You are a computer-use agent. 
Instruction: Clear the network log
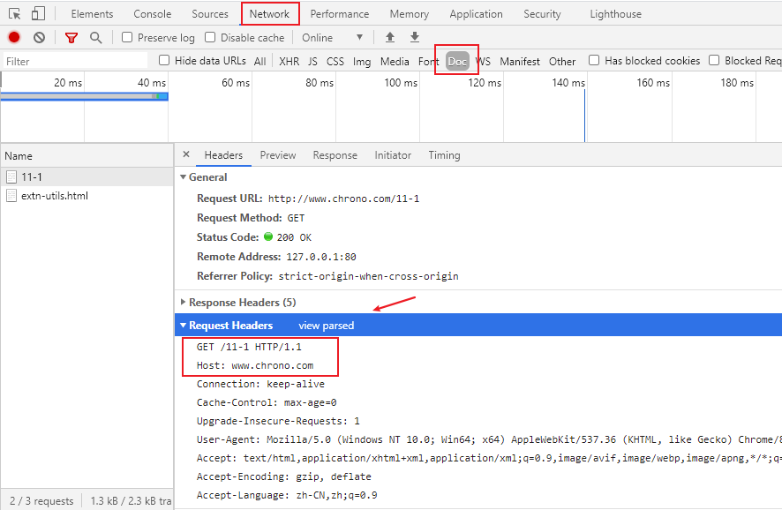click(39, 38)
